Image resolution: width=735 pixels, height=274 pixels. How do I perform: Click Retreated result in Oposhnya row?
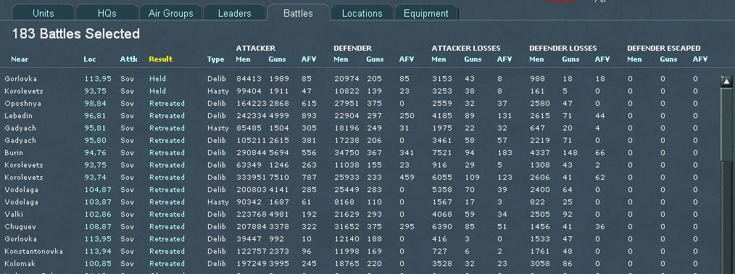167,103
